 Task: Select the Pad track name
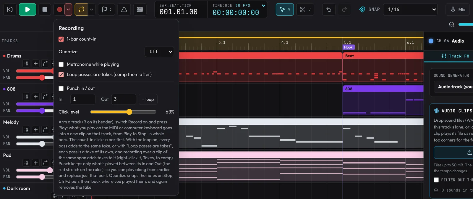pos(7,155)
